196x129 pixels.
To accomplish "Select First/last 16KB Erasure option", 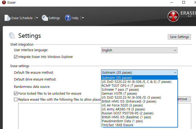I will 139,125.
